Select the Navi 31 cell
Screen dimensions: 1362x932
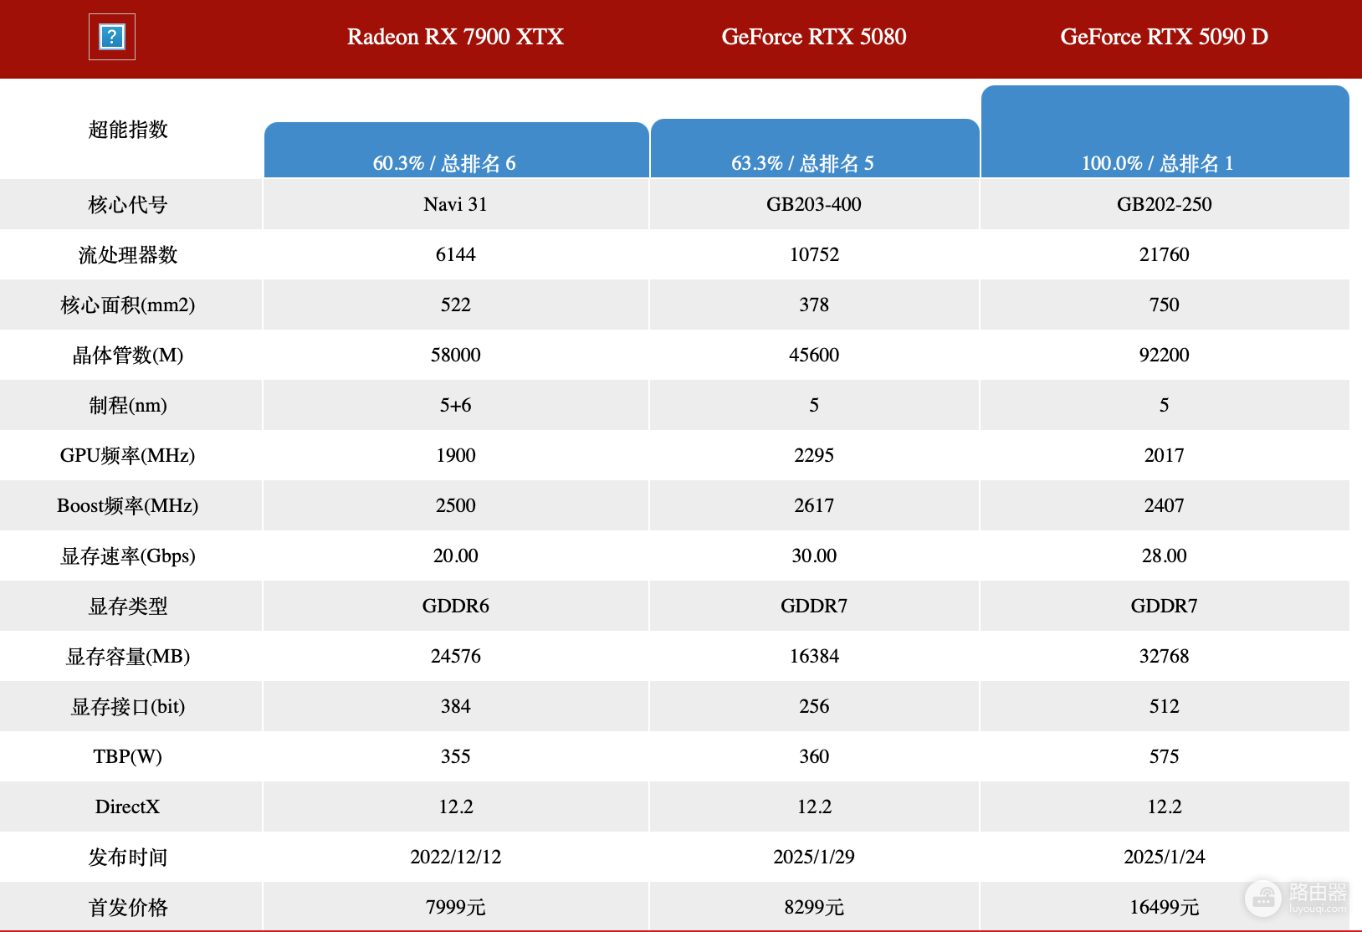(455, 204)
